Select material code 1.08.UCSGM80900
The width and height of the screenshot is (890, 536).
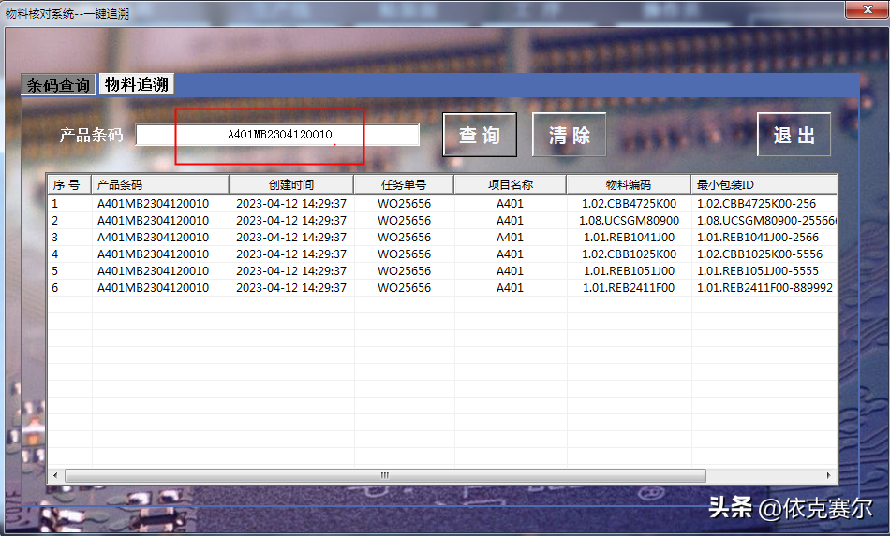coord(629,221)
